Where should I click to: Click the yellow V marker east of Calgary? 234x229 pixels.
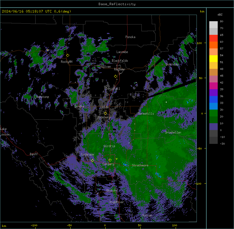[116, 159]
